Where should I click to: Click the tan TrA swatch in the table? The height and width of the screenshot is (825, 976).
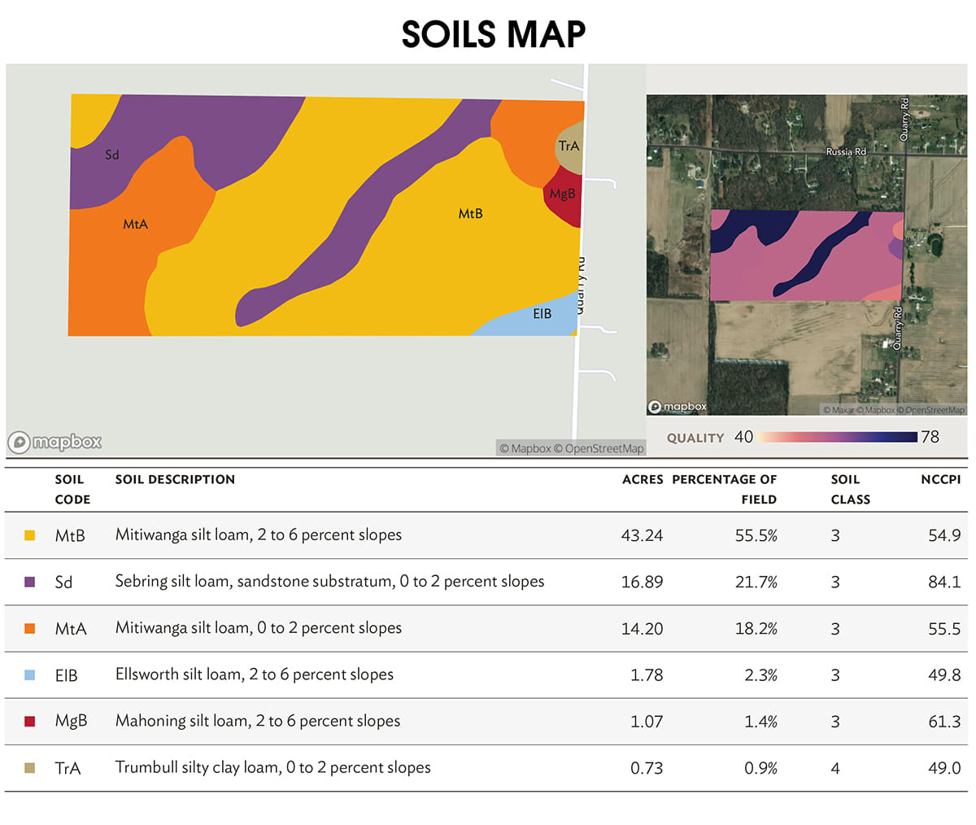tap(30, 767)
